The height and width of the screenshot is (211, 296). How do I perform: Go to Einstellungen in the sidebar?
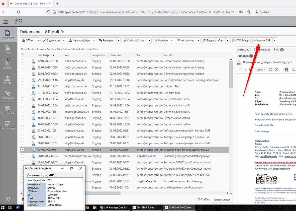8,95
